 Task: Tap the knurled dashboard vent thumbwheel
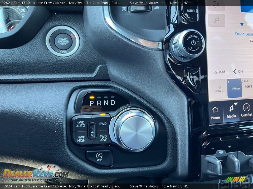click(x=140, y=8)
